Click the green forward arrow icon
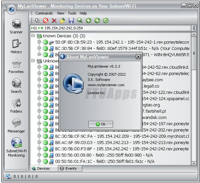 pos(97,20)
